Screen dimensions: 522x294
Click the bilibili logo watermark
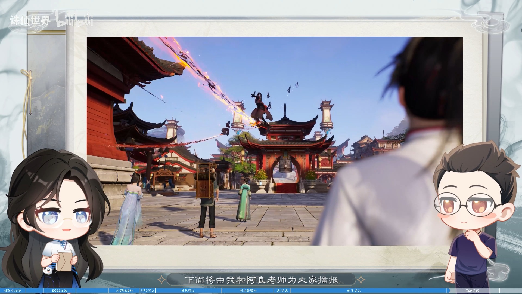coord(74,19)
